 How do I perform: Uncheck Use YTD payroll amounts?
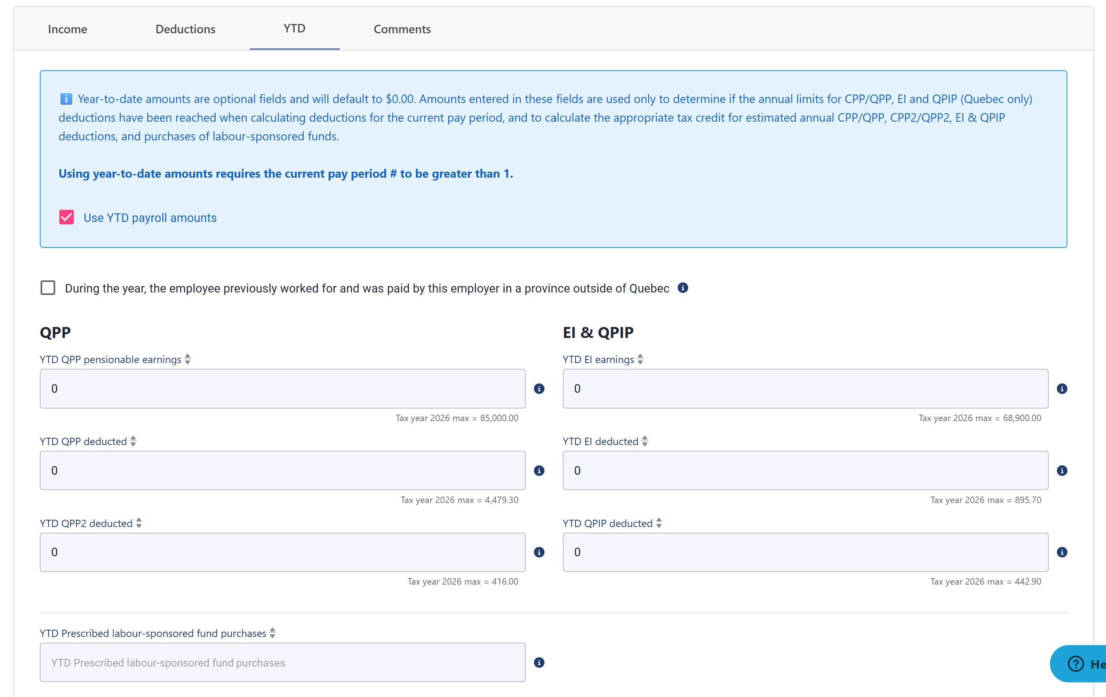coord(67,217)
